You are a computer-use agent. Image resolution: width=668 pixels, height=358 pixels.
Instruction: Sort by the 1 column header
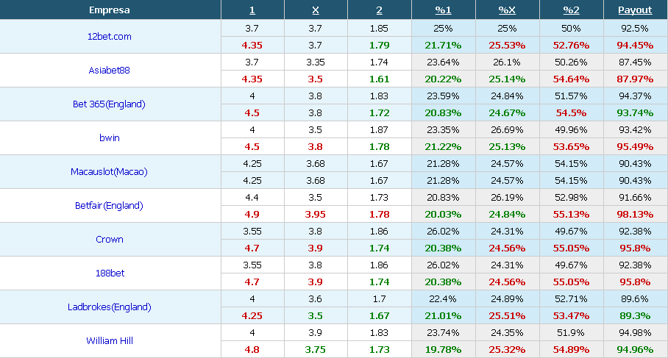tap(252, 10)
